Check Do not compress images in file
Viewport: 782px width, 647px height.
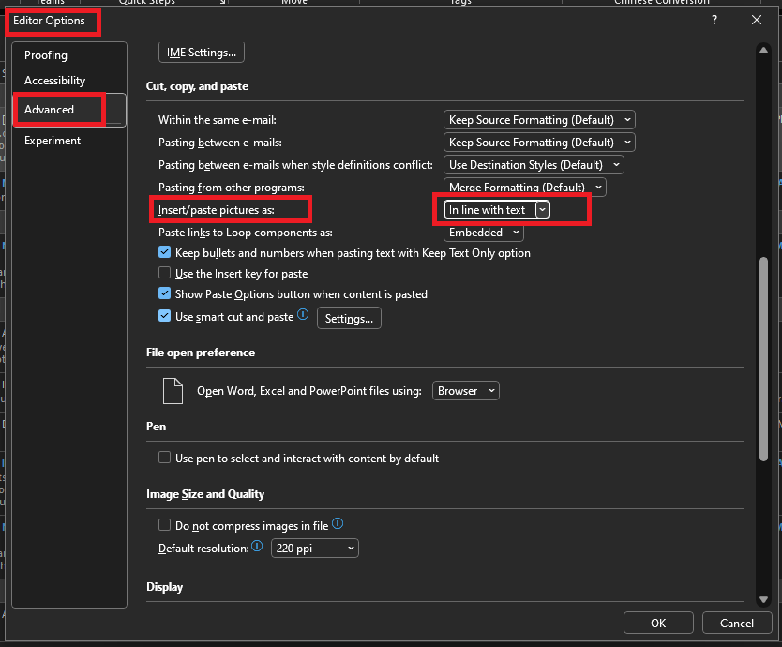point(165,525)
